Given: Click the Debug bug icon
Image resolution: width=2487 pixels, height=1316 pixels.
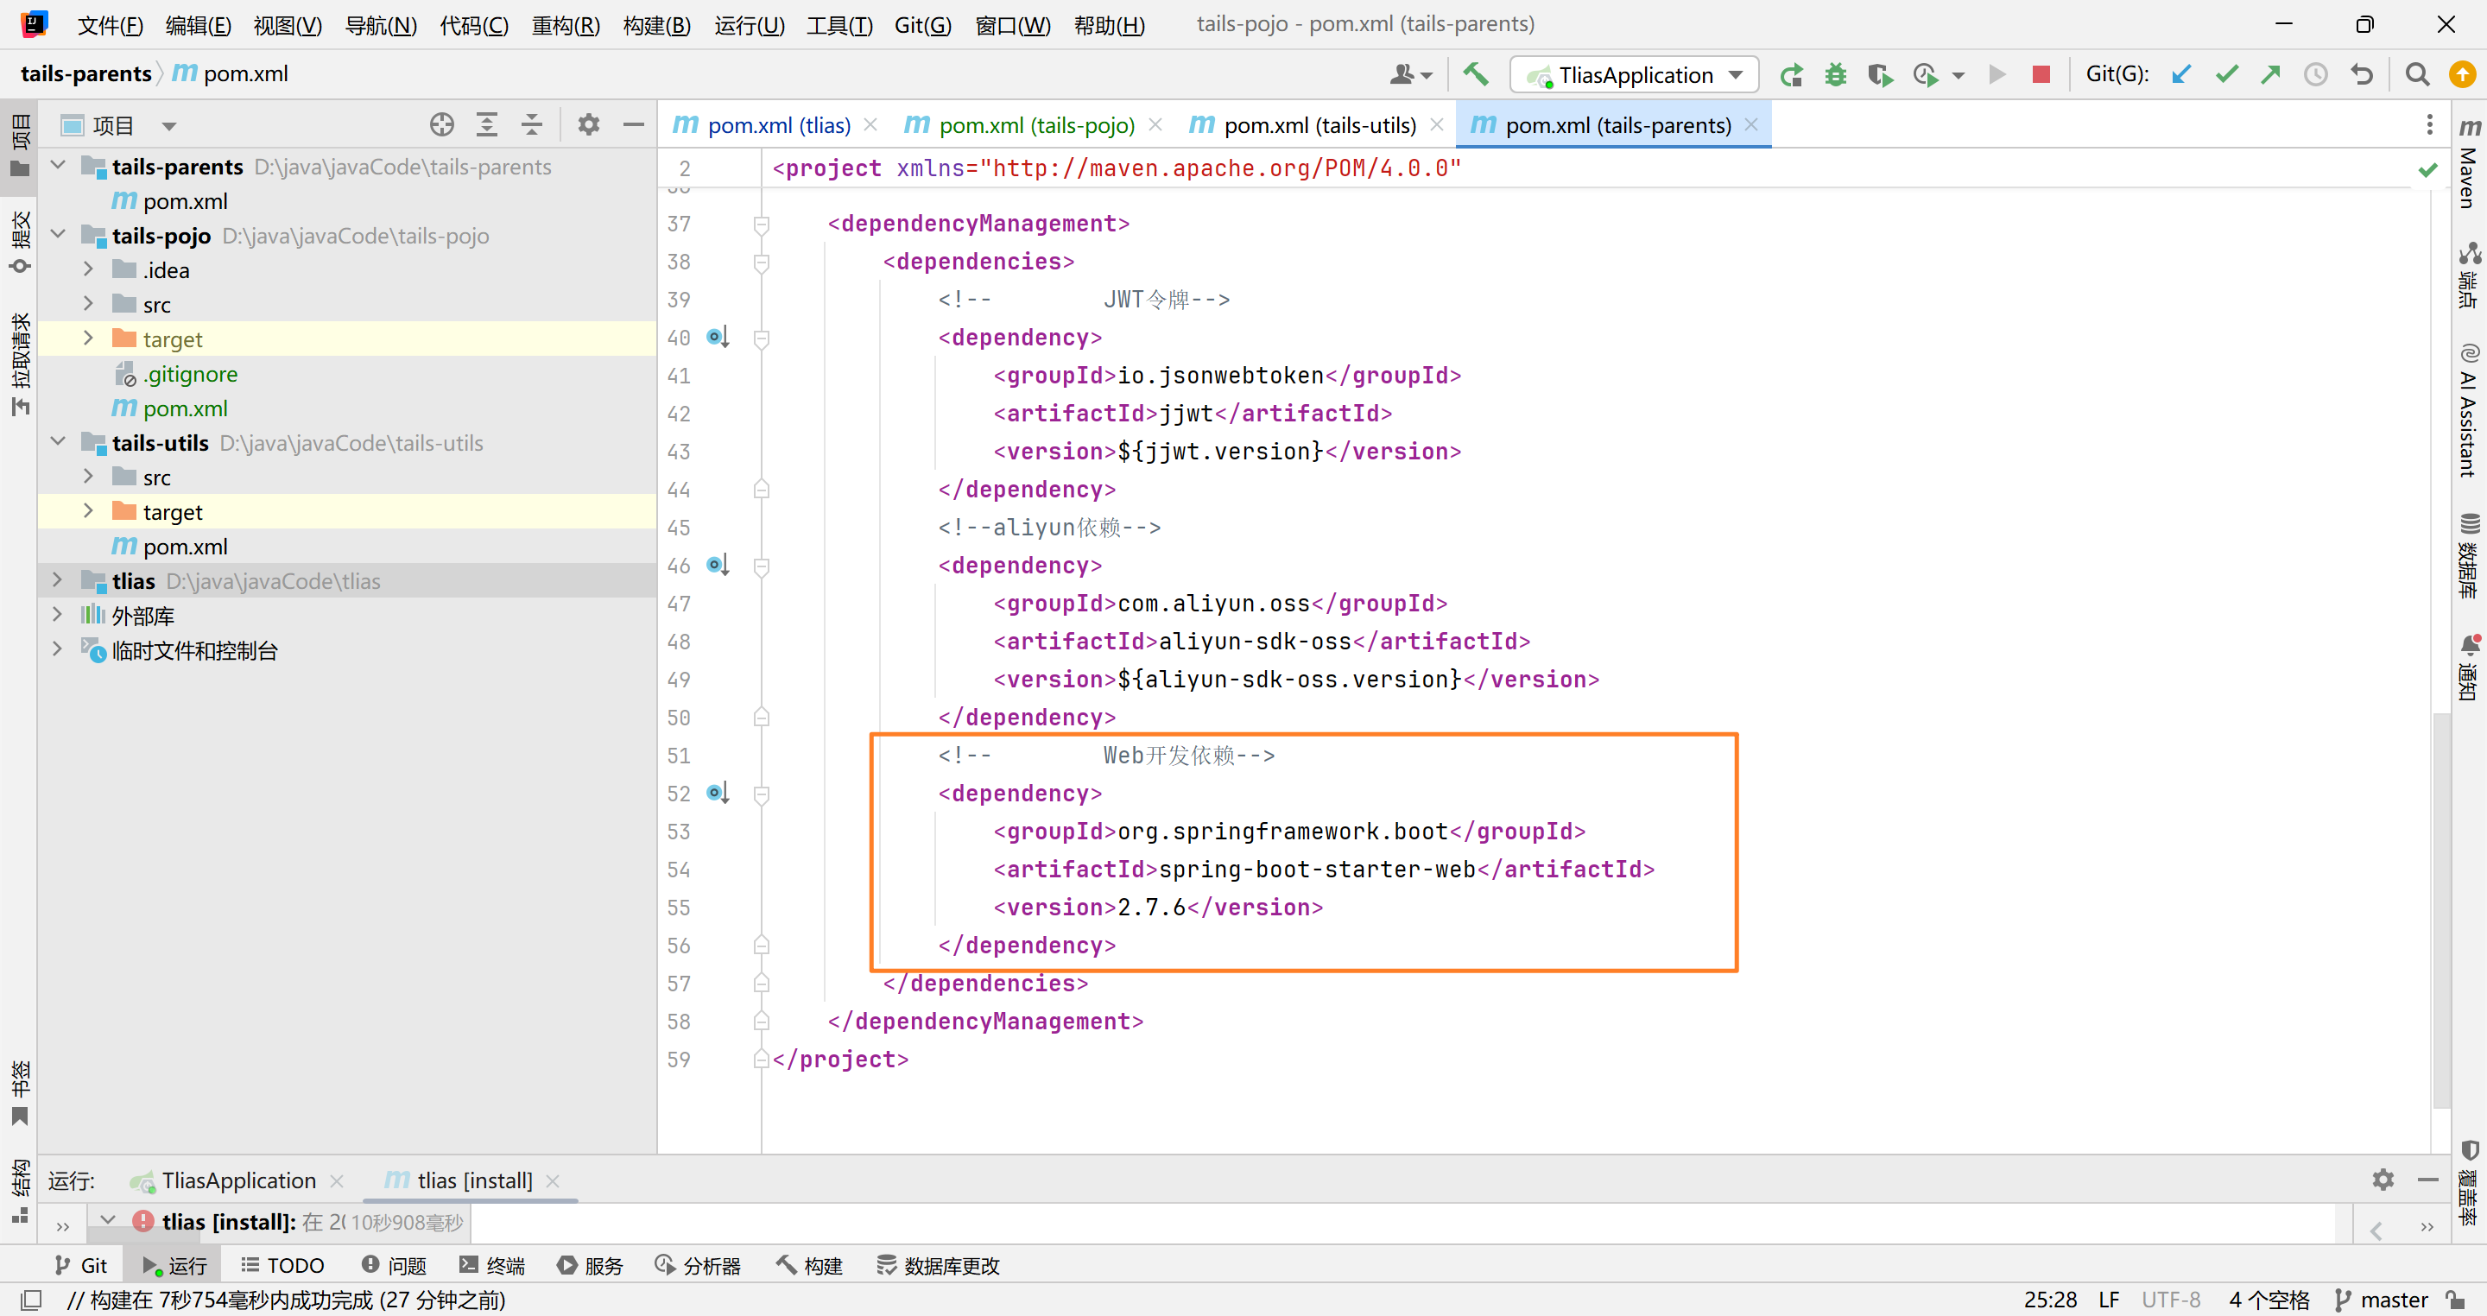Looking at the screenshot, I should coord(1835,74).
